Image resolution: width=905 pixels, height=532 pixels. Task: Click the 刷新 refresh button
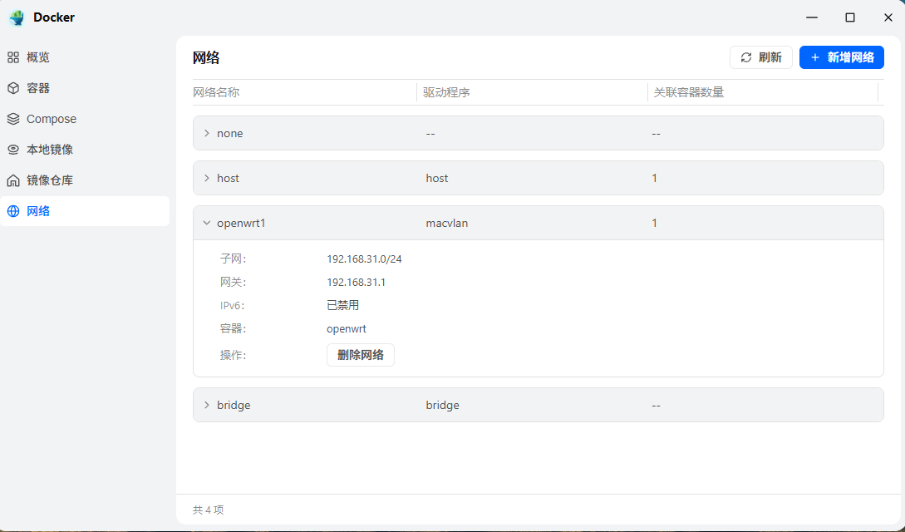pos(760,57)
